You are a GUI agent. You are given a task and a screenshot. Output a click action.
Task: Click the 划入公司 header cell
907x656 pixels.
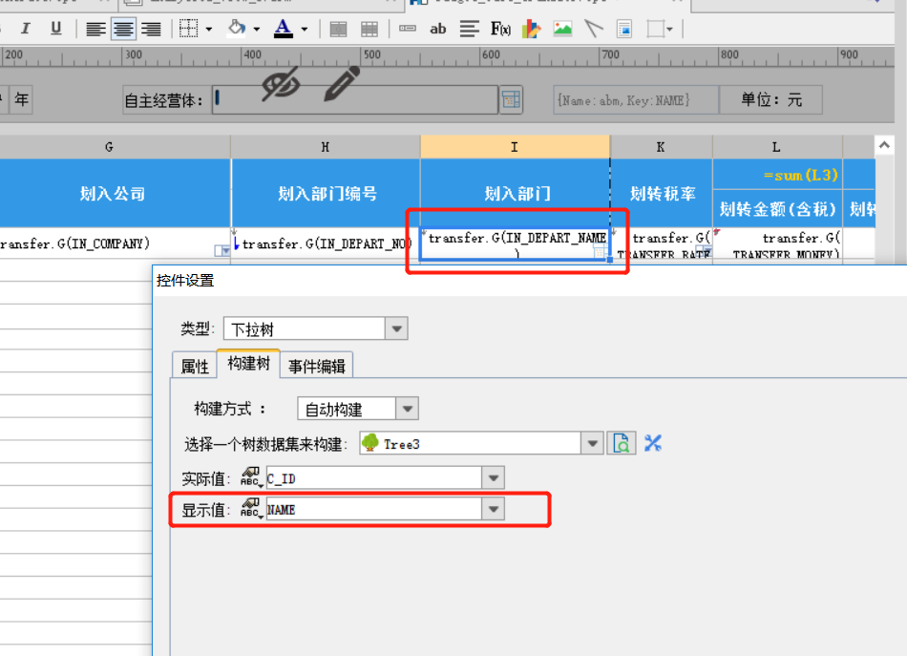[x=113, y=193]
